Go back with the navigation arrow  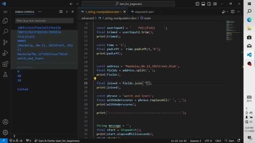click(71, 4)
